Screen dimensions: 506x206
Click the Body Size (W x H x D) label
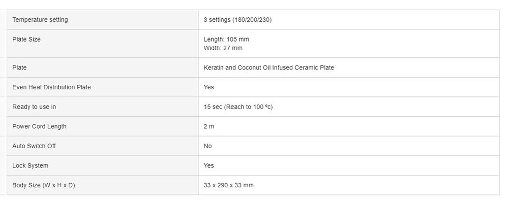point(44,185)
